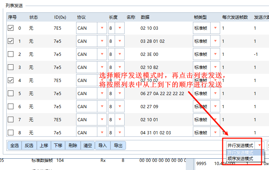Click the 导出 button
Image resolution: width=269 pixels, height=170 pixels.
[x=118, y=146]
